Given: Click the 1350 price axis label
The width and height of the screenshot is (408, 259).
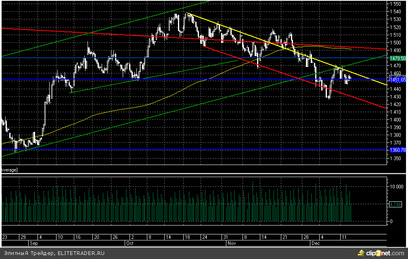Looking at the screenshot, I should [396, 158].
